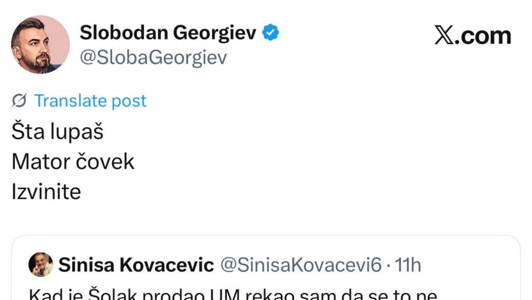Click the 11h timestamp on quoted post
Viewport: 532px width, 300px height.
click(x=408, y=265)
